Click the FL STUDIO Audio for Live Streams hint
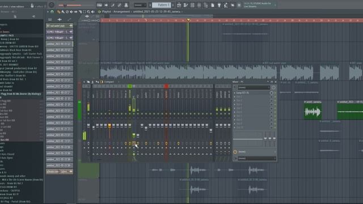This screenshot has width=363, height=204. click(259, 5)
